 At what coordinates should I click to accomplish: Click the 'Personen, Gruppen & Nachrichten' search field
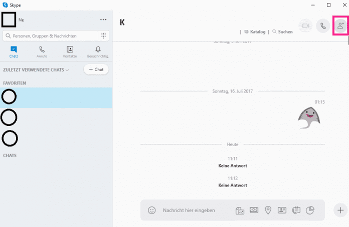coord(50,35)
